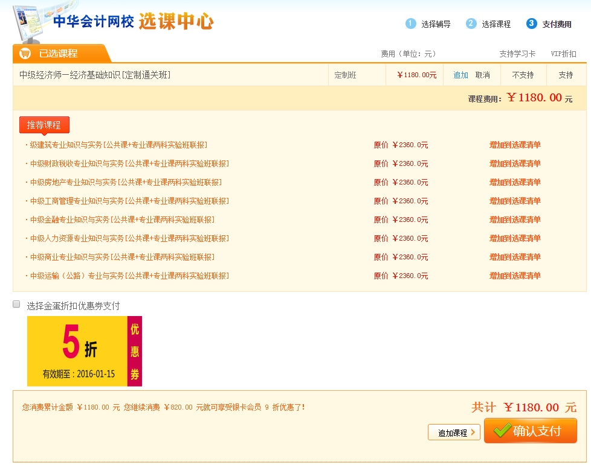
Task: Open 中级财政税收专业知识与实务 course link
Action: 129,163
